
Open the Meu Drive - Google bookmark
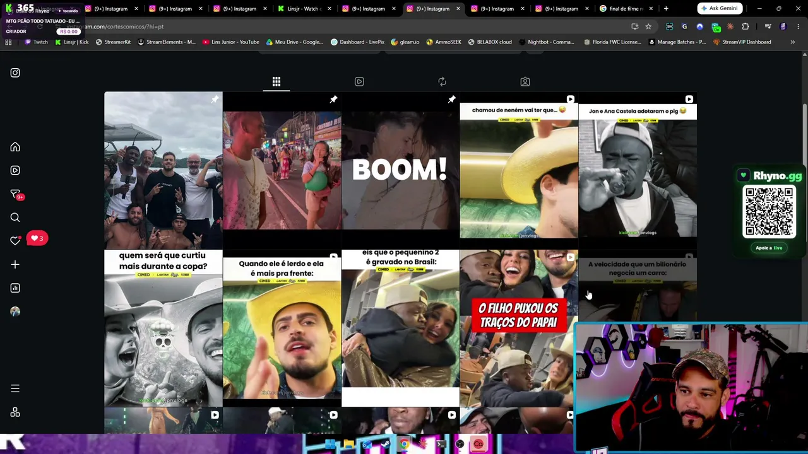click(295, 42)
